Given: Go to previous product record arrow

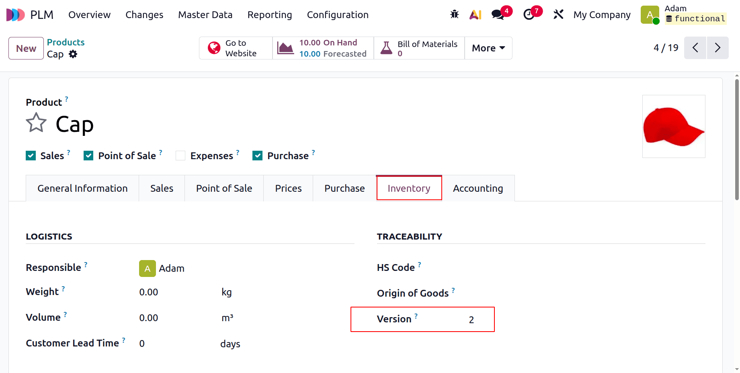Looking at the screenshot, I should (x=695, y=48).
